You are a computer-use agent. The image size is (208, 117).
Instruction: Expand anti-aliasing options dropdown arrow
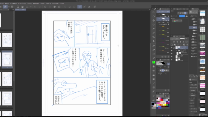pyautogui.click(x=168, y=71)
